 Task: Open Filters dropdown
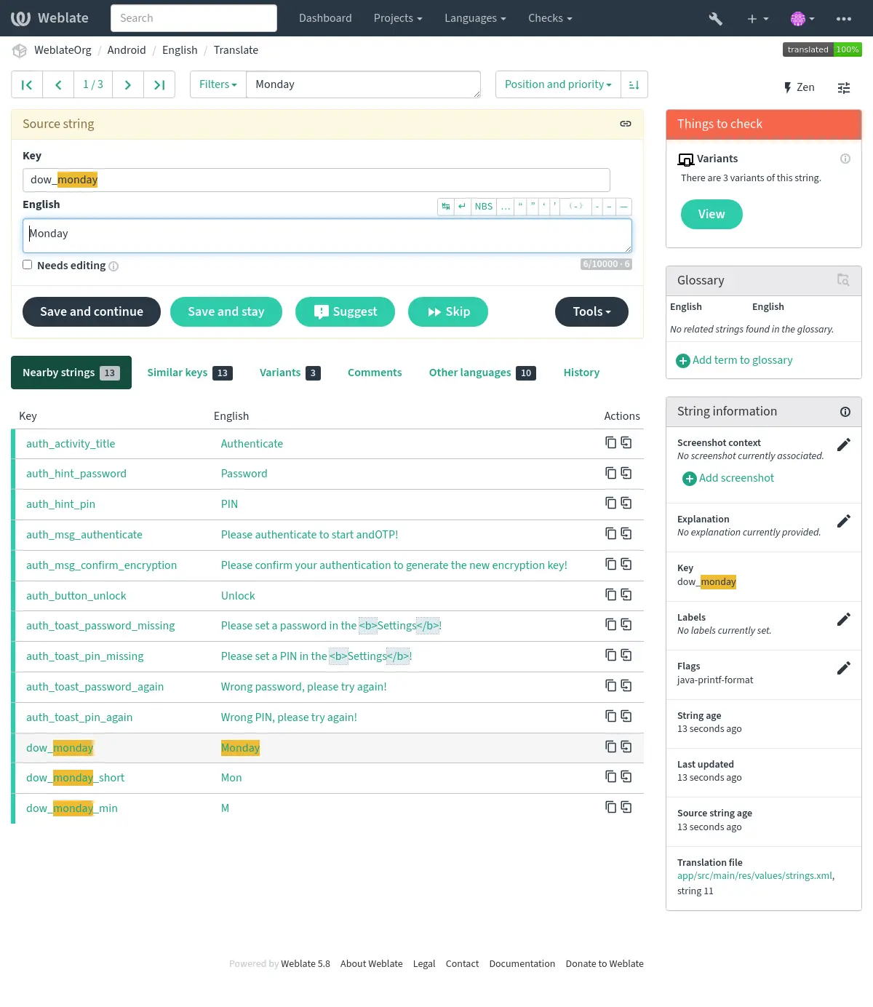pos(218,84)
